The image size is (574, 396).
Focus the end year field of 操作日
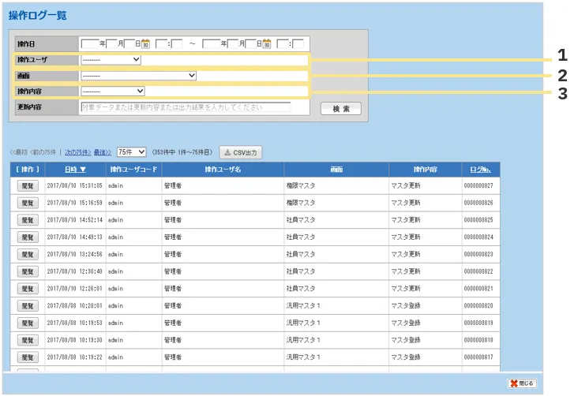pos(212,44)
